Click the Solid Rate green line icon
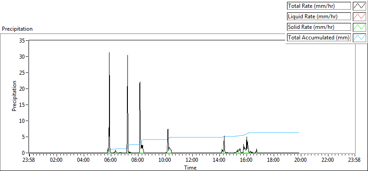The image size is (368, 171). click(360, 27)
